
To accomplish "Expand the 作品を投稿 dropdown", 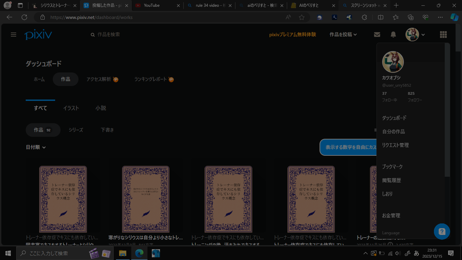I will point(343,35).
